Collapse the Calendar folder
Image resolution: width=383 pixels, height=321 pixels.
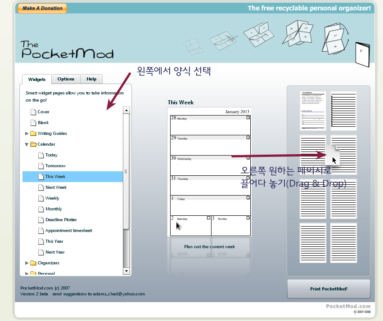(x=27, y=144)
